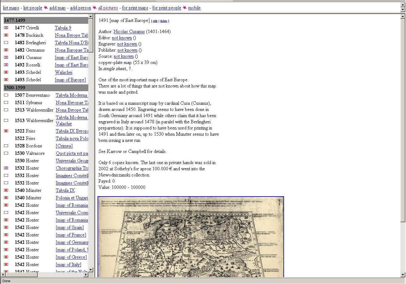
Task: Click the crossed-box icon beside 1532 Honter Chorographia
Action: (6, 168)
